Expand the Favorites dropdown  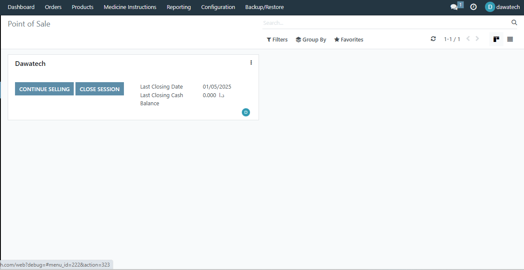tap(349, 39)
